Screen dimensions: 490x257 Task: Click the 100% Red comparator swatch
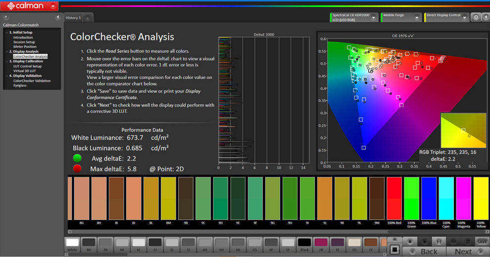tap(394, 199)
